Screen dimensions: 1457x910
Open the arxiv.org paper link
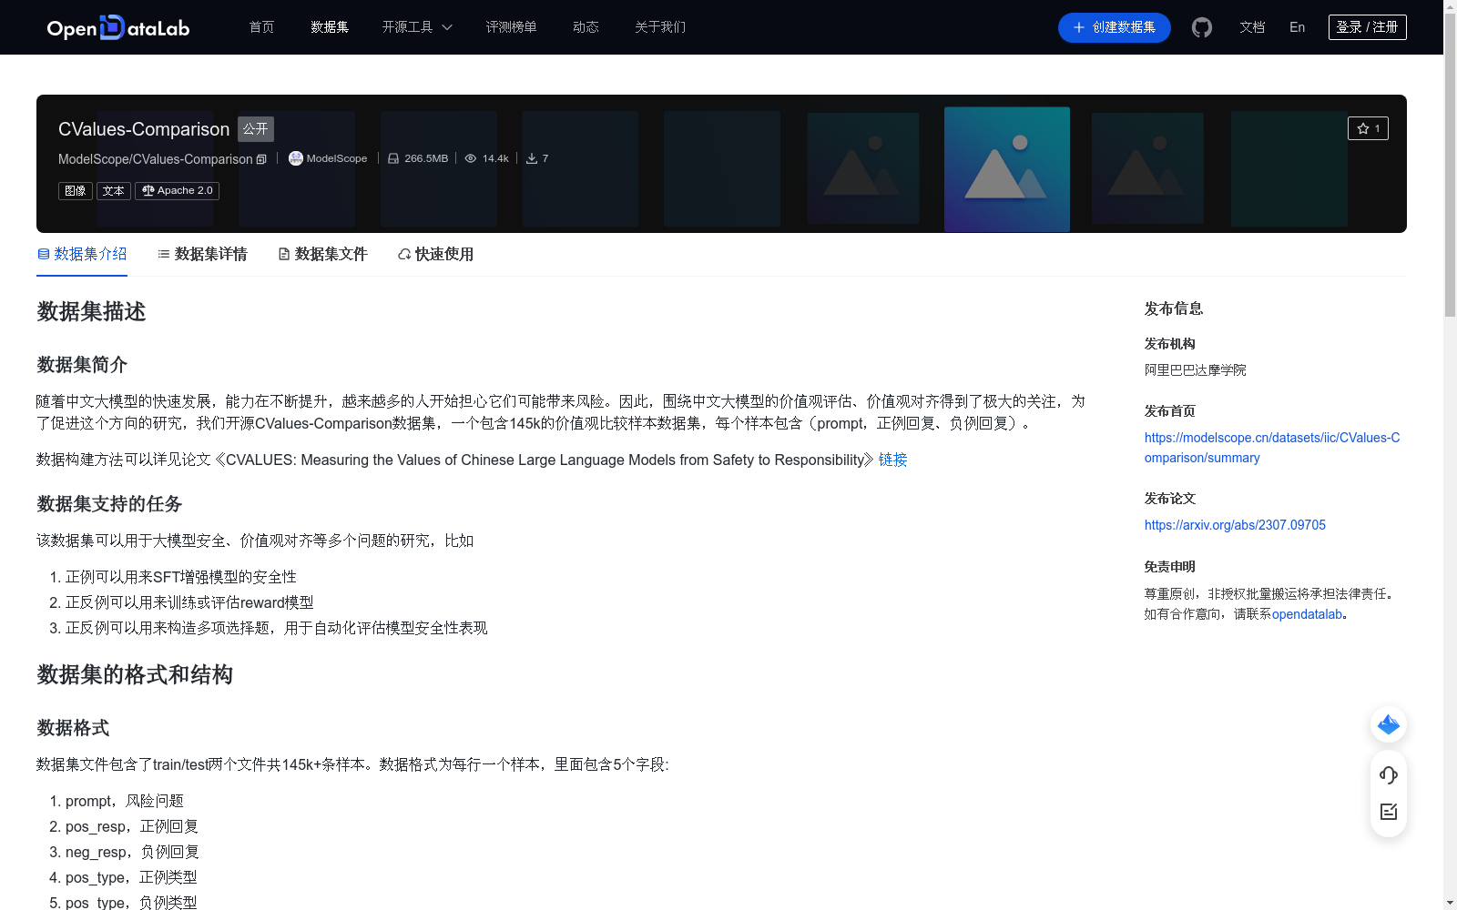click(1235, 525)
